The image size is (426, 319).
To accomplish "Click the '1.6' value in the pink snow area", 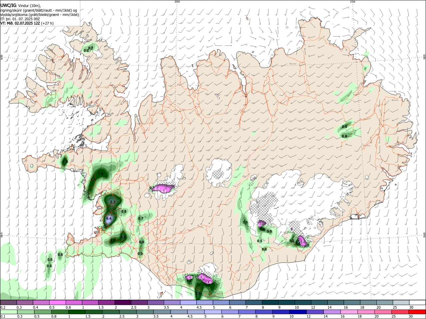I will tap(209, 282).
